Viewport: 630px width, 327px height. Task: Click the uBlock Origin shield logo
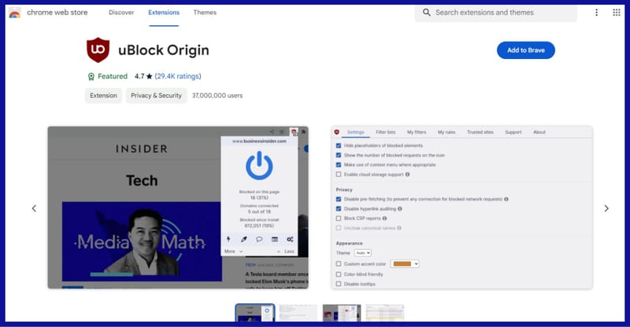click(x=98, y=50)
